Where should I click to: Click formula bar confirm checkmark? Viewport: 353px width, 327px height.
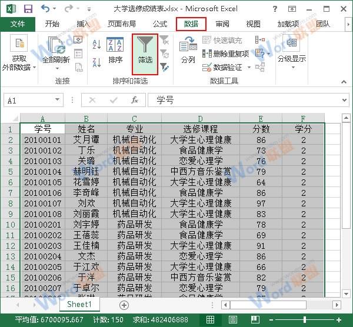[x=114, y=100]
